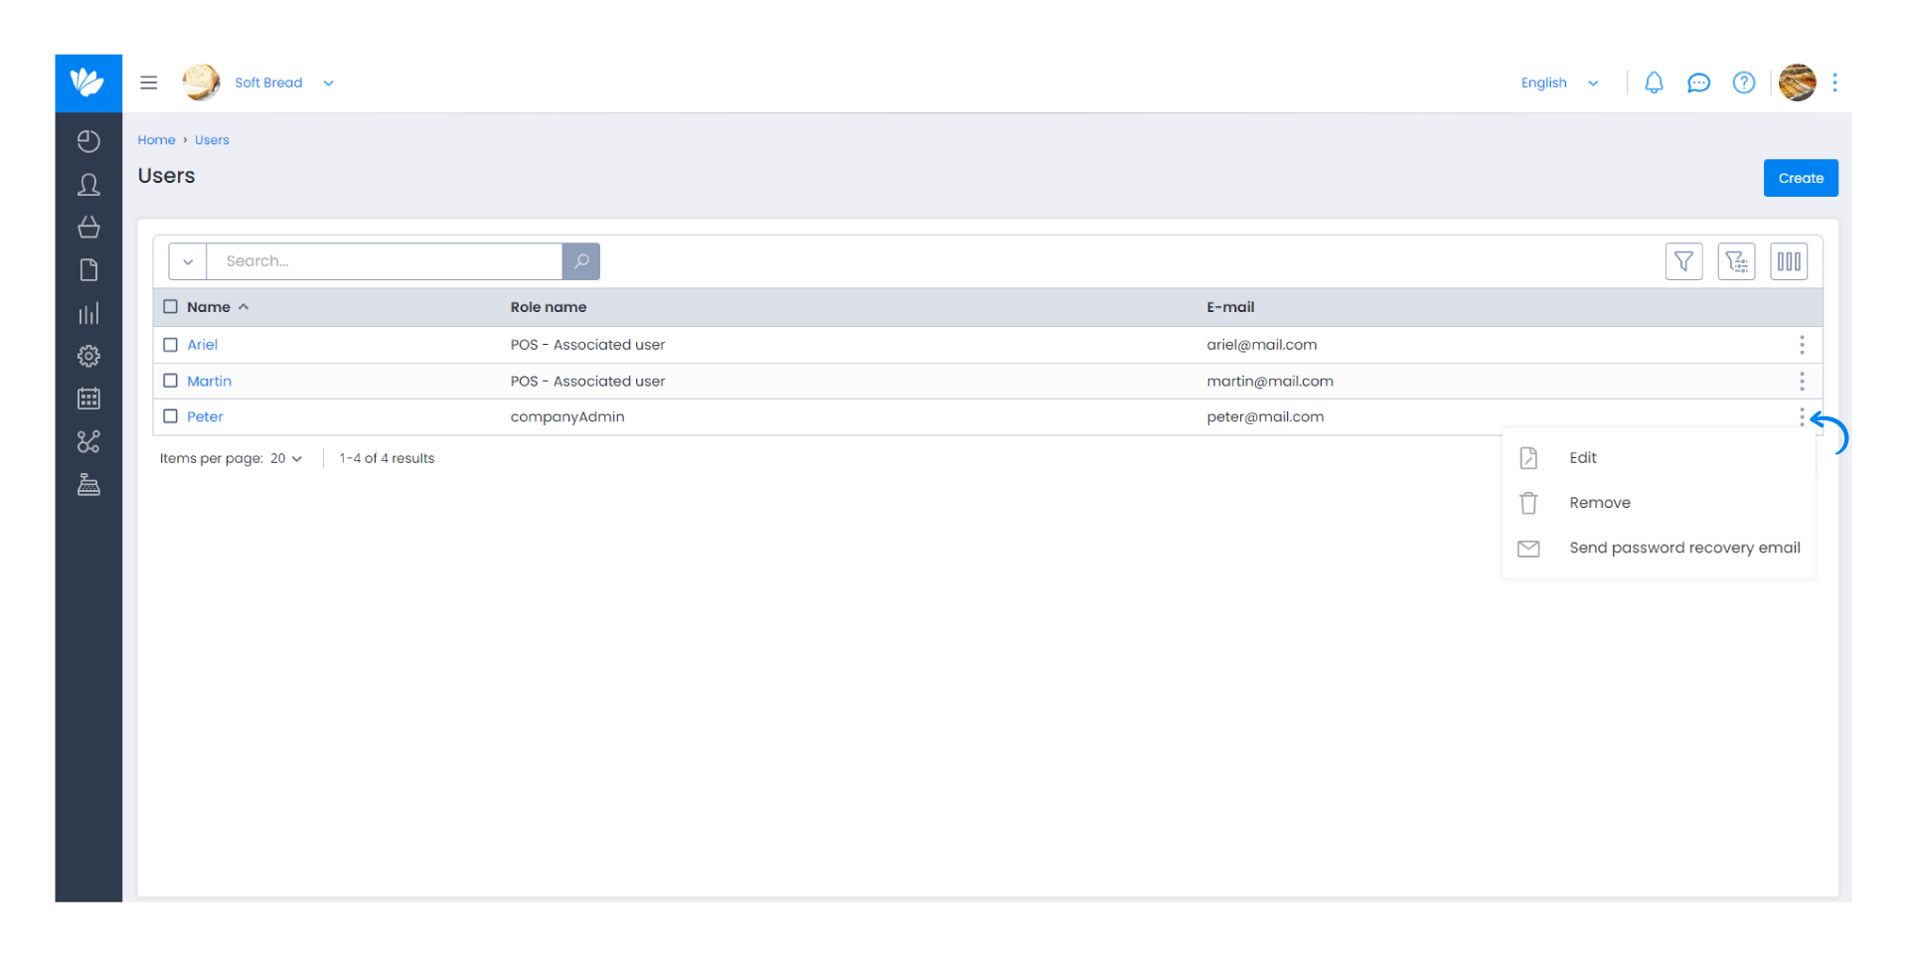Viewport: 1908px width, 958px height.
Task: Open row actions for Peter
Action: tap(1802, 417)
